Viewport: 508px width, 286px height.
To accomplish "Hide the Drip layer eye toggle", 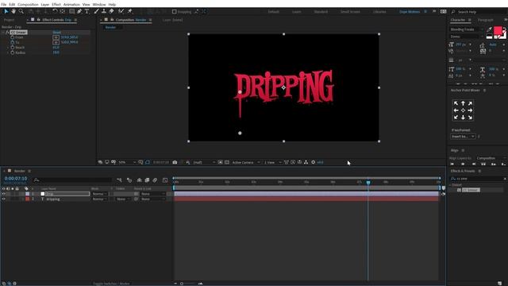I will [3, 194].
